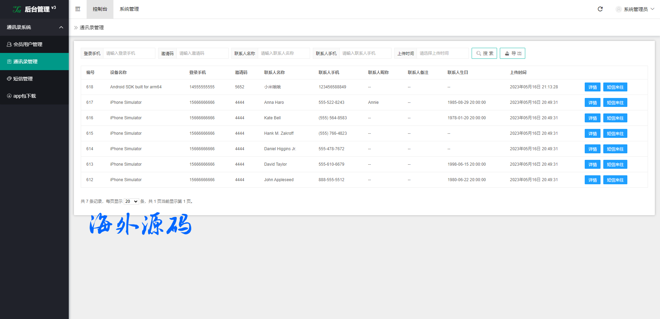Viewport: 660px width, 319px height.
Task: Switch to the 系统管理 tab
Action: click(x=129, y=9)
